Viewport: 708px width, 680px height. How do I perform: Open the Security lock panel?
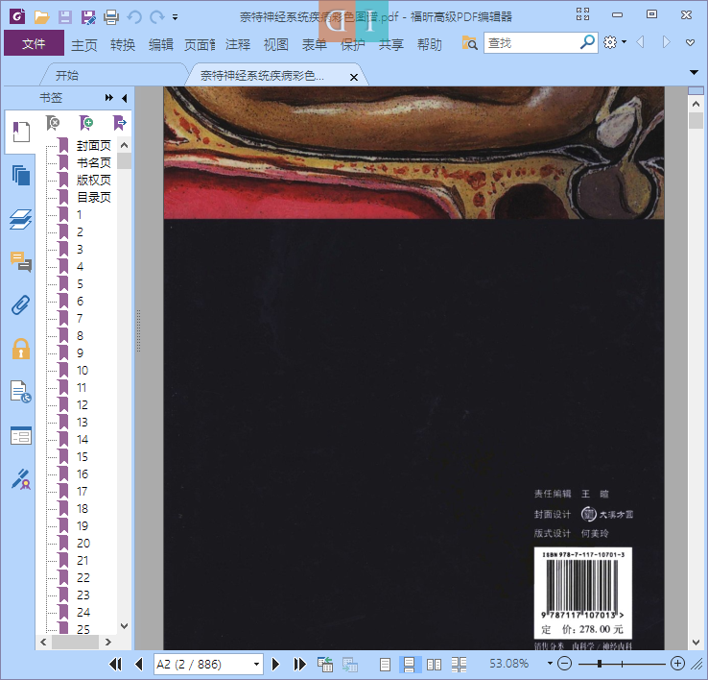coord(21,349)
